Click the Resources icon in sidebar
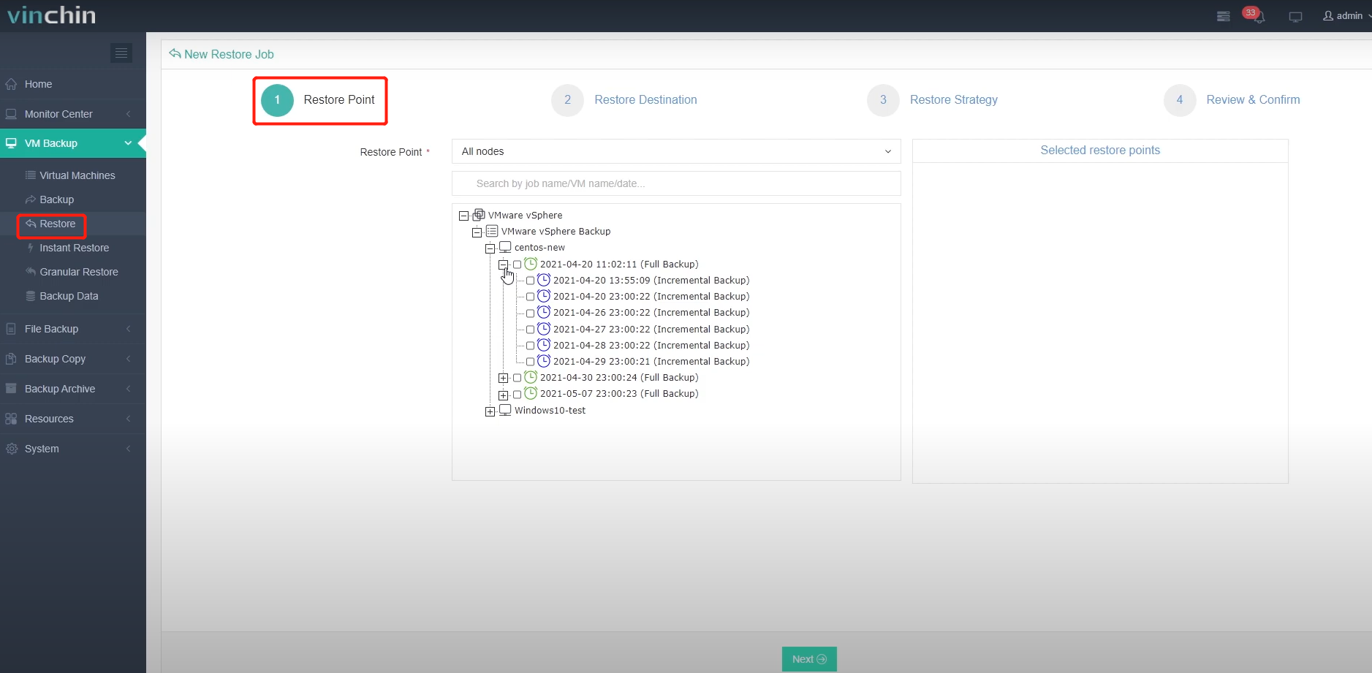This screenshot has width=1372, height=673. click(12, 419)
